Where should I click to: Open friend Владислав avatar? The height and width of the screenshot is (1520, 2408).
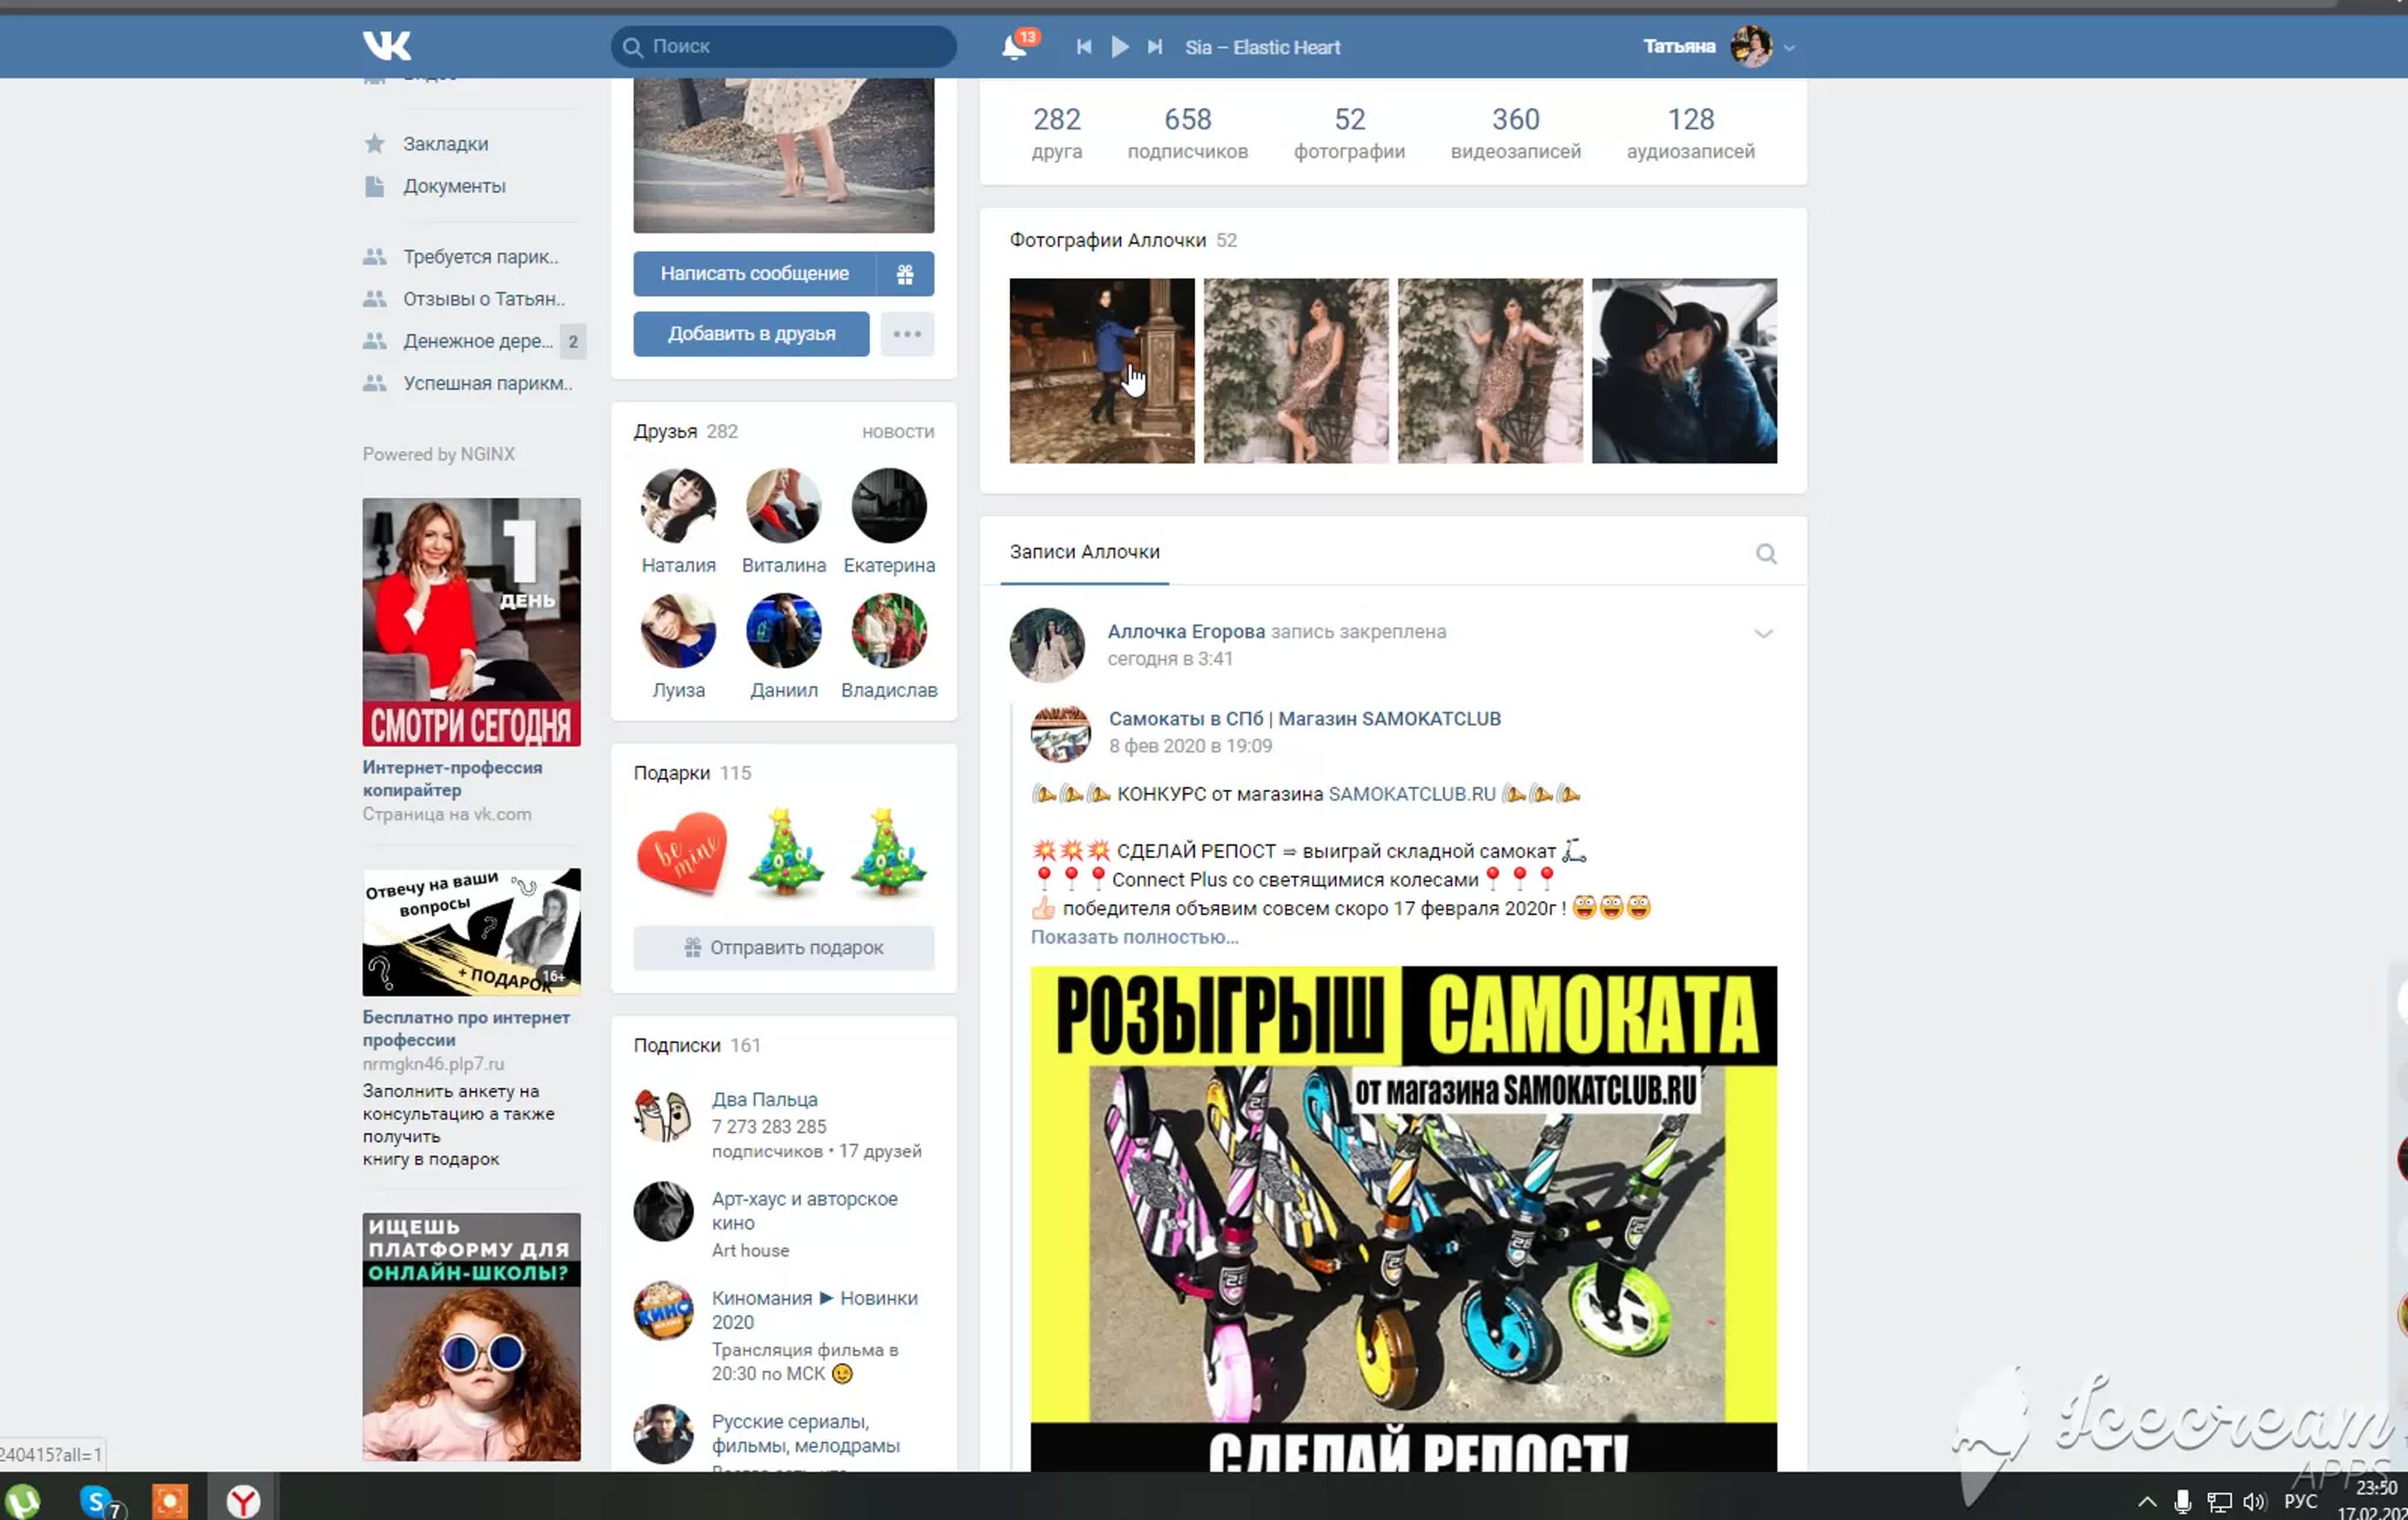(888, 630)
